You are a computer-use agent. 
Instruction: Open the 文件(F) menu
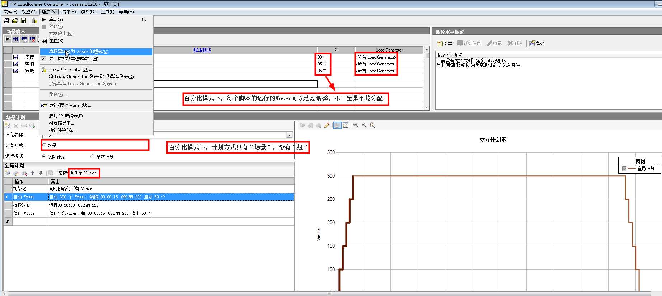(x=10, y=11)
